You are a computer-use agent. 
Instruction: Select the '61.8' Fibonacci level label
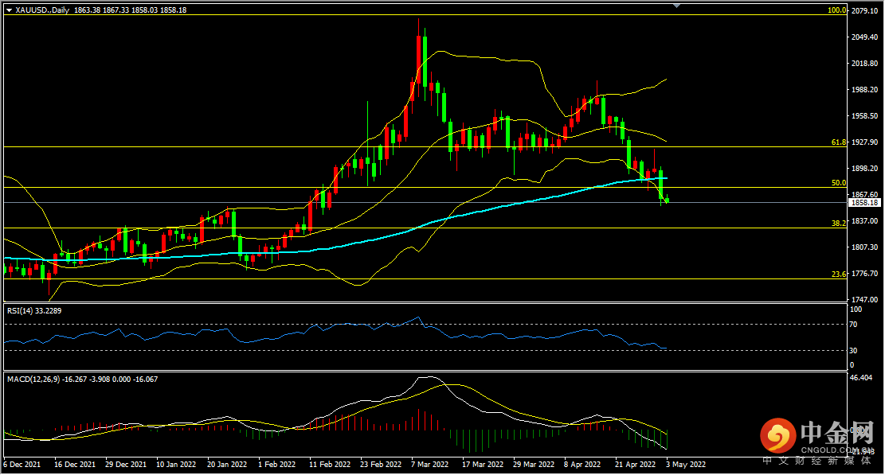(x=839, y=142)
